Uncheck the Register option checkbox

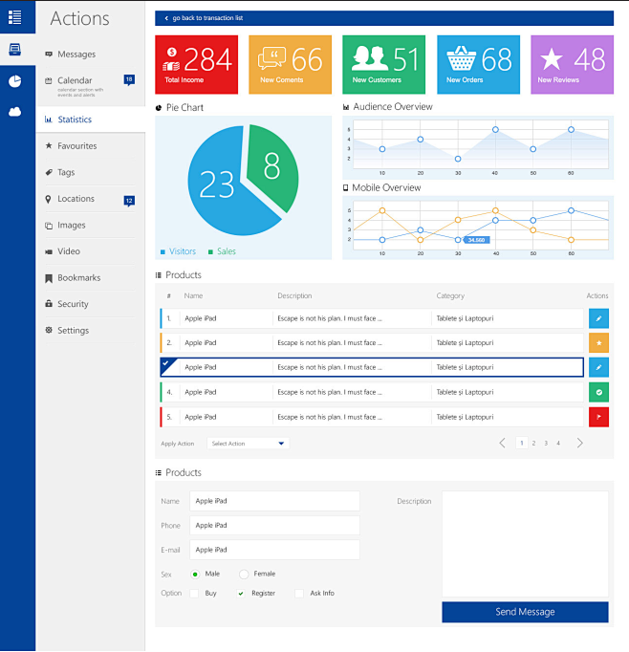click(241, 594)
